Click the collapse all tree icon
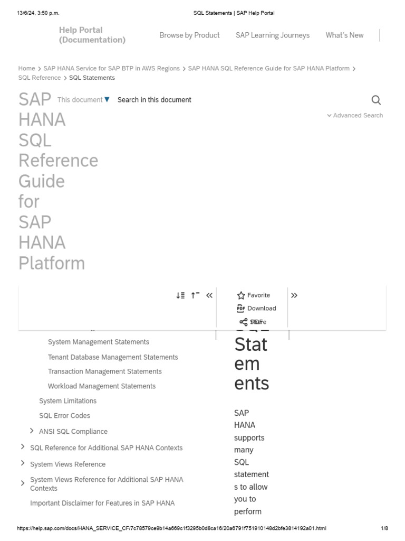The width and height of the screenshot is (405, 541). pos(195,295)
